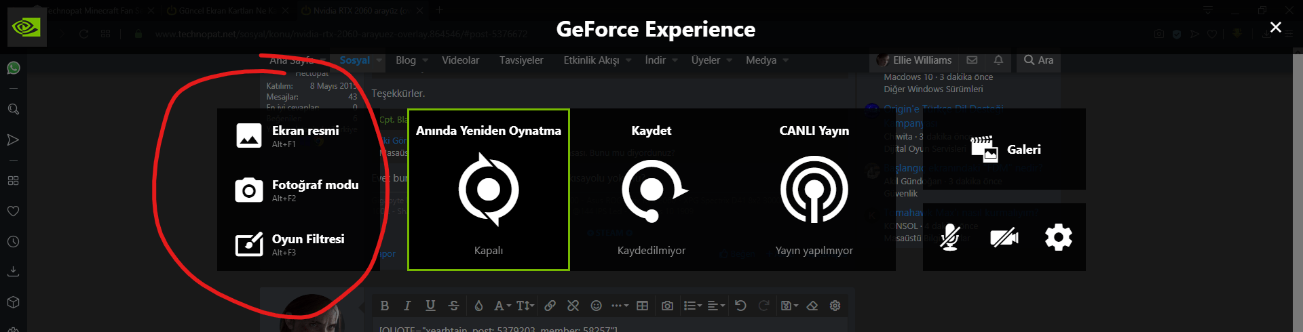Toggle BB code gear in editor
1303x332 pixels.
(835, 306)
